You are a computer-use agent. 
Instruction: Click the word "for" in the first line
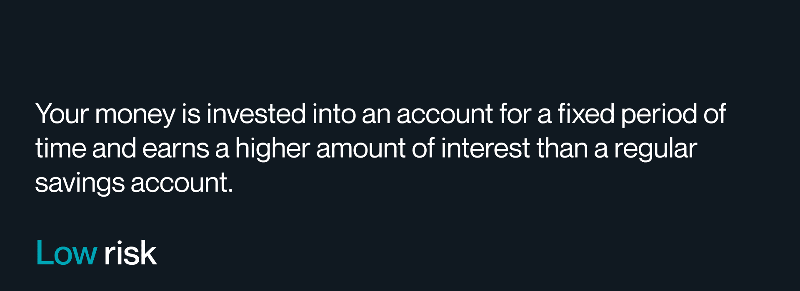click(x=515, y=114)
